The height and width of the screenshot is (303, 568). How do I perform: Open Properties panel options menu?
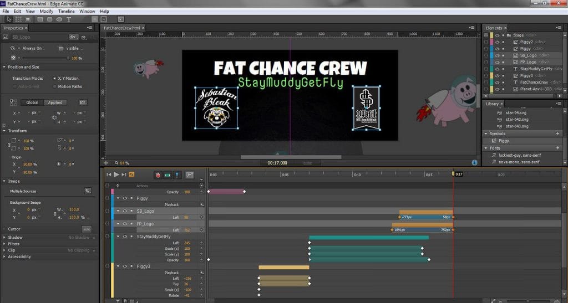(x=89, y=28)
